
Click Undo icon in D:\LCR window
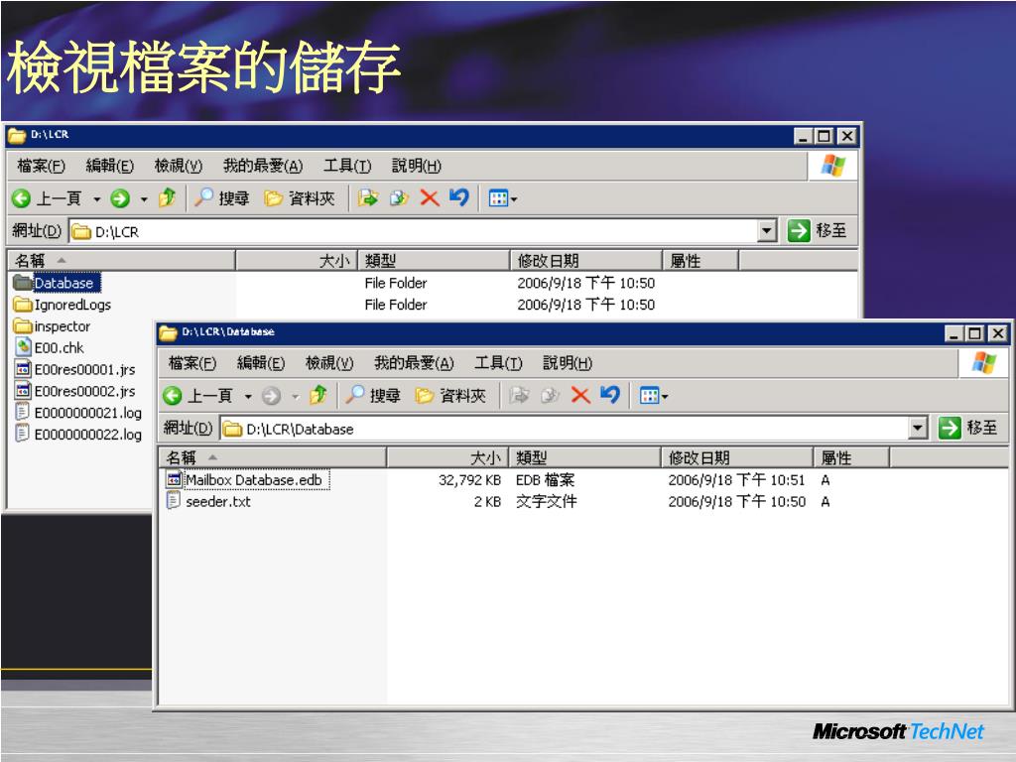[x=458, y=197]
